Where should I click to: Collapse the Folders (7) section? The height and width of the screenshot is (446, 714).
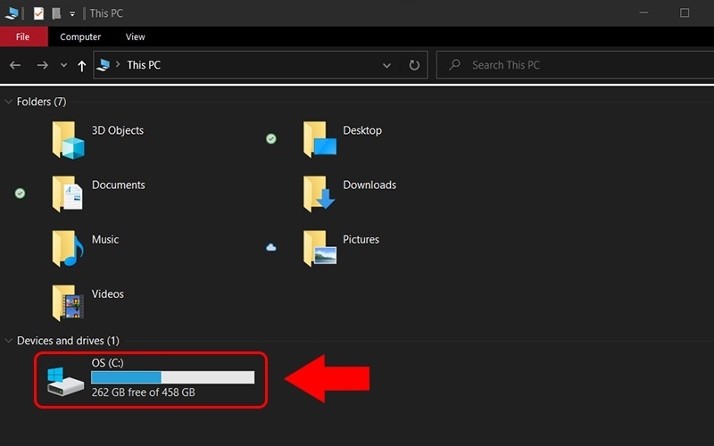[x=9, y=102]
